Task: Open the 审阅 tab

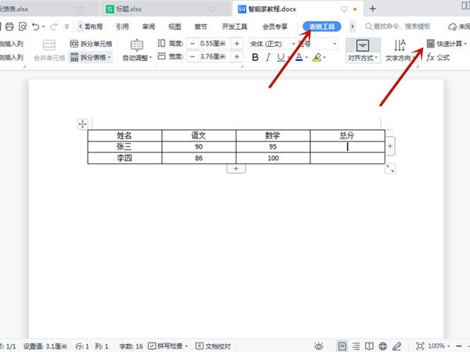Action: coord(149,27)
